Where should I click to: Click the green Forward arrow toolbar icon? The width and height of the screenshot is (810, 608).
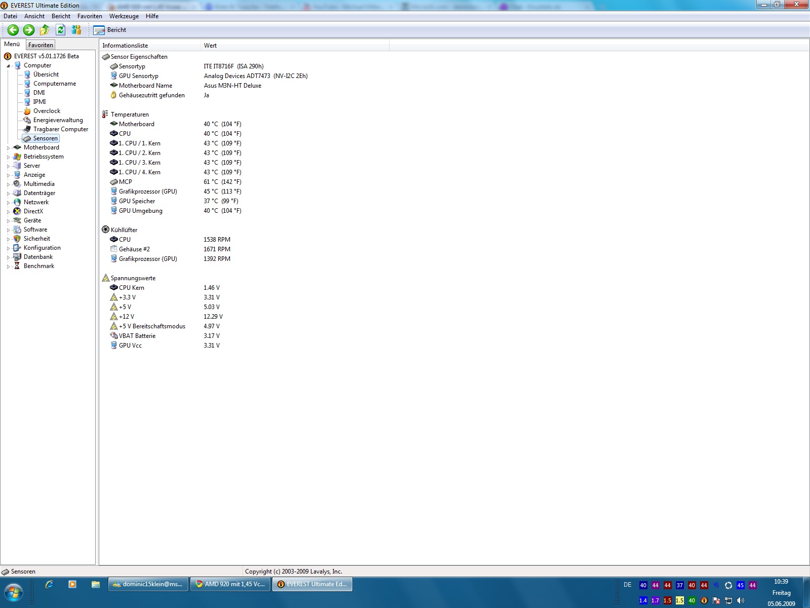(29, 30)
